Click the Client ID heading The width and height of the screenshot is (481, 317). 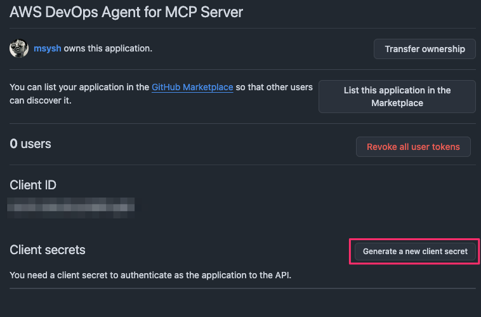pyautogui.click(x=33, y=185)
